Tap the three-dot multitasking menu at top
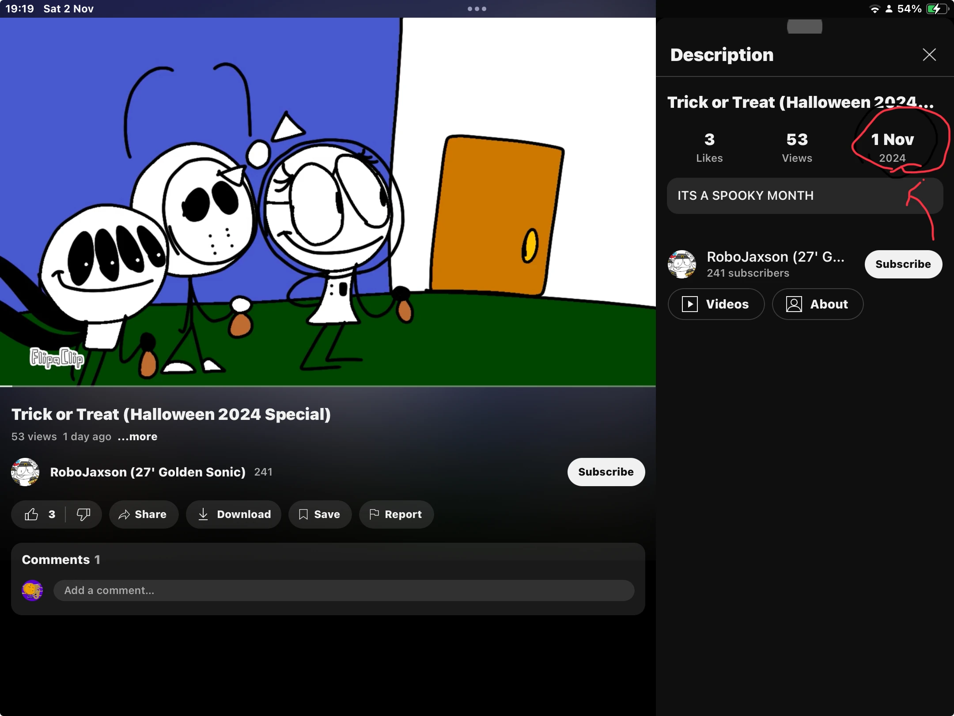954x716 pixels. click(x=477, y=9)
